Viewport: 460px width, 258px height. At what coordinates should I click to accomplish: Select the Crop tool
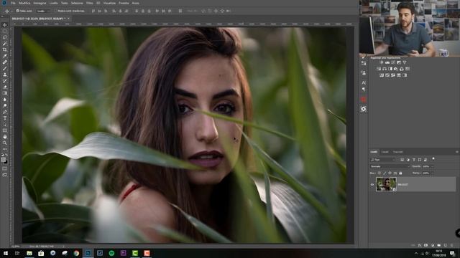5,49
